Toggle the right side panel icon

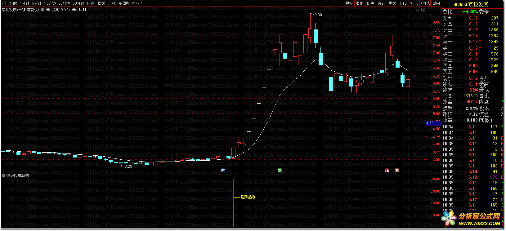pyautogui.click(x=423, y=10)
